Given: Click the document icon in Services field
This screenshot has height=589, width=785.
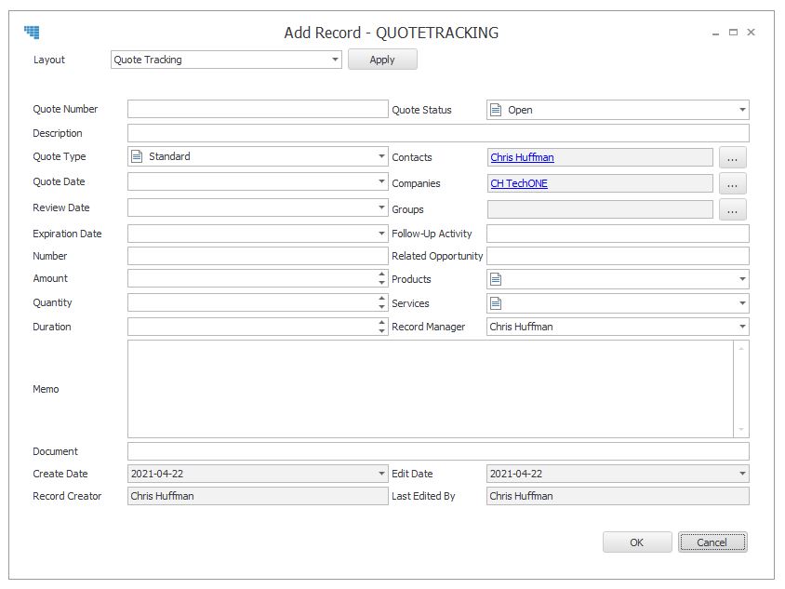Looking at the screenshot, I should (x=496, y=303).
